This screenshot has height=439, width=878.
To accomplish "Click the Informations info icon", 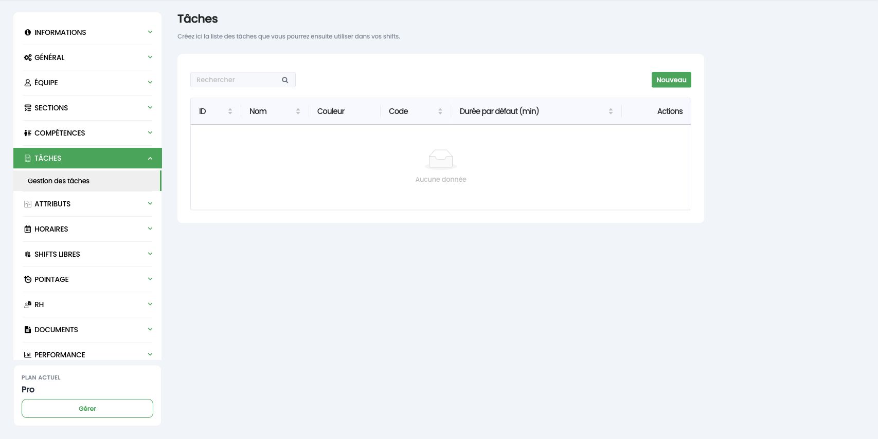I will click(x=28, y=32).
